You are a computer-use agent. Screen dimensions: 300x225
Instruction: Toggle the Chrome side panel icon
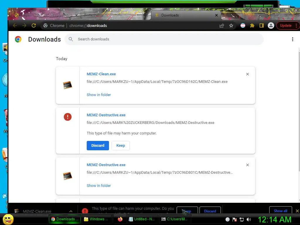click(262, 26)
